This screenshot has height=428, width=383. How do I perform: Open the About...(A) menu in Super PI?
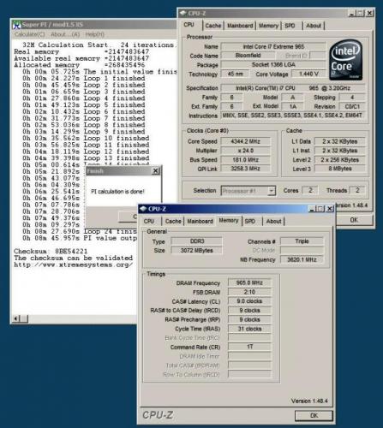(65, 34)
